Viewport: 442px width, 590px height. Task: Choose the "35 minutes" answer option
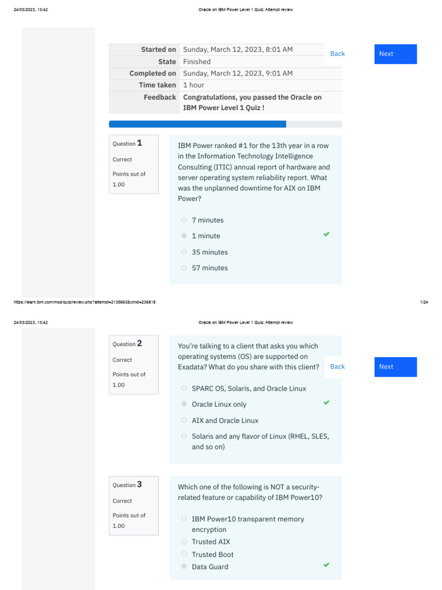(x=184, y=252)
